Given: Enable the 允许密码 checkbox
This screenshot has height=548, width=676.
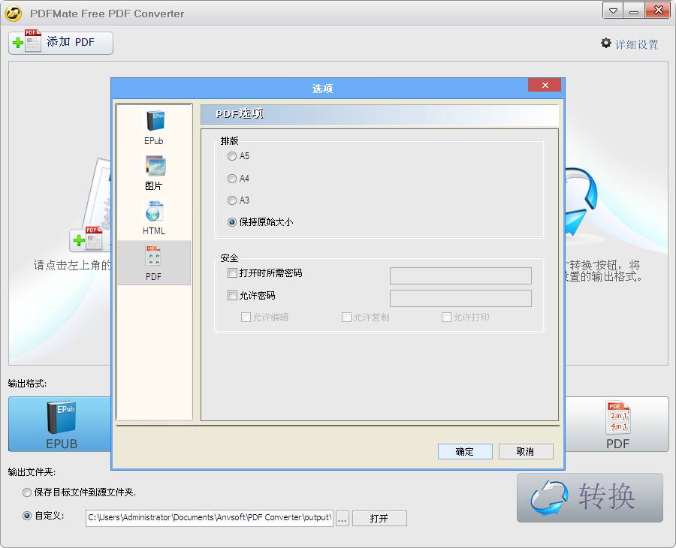Looking at the screenshot, I should [x=232, y=296].
